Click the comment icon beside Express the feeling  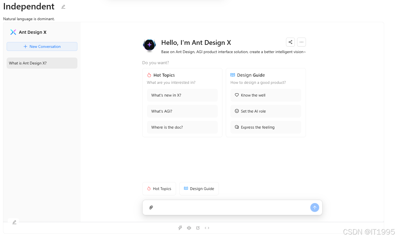click(237, 127)
